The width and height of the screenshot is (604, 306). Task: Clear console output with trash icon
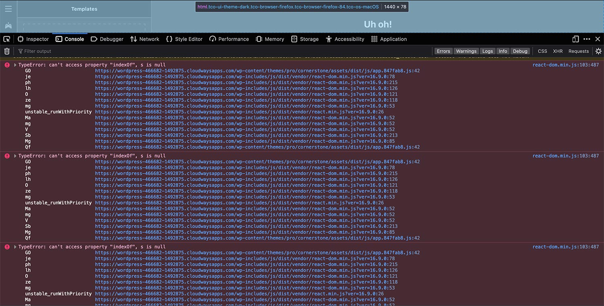point(7,51)
